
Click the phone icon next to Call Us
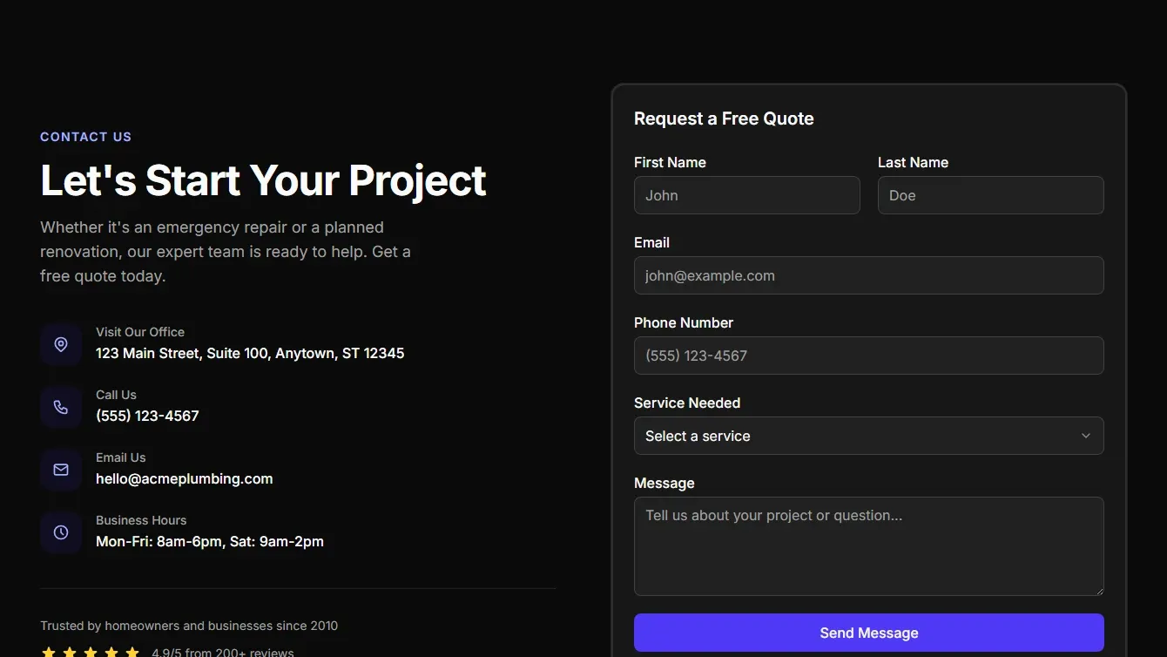[61, 407]
